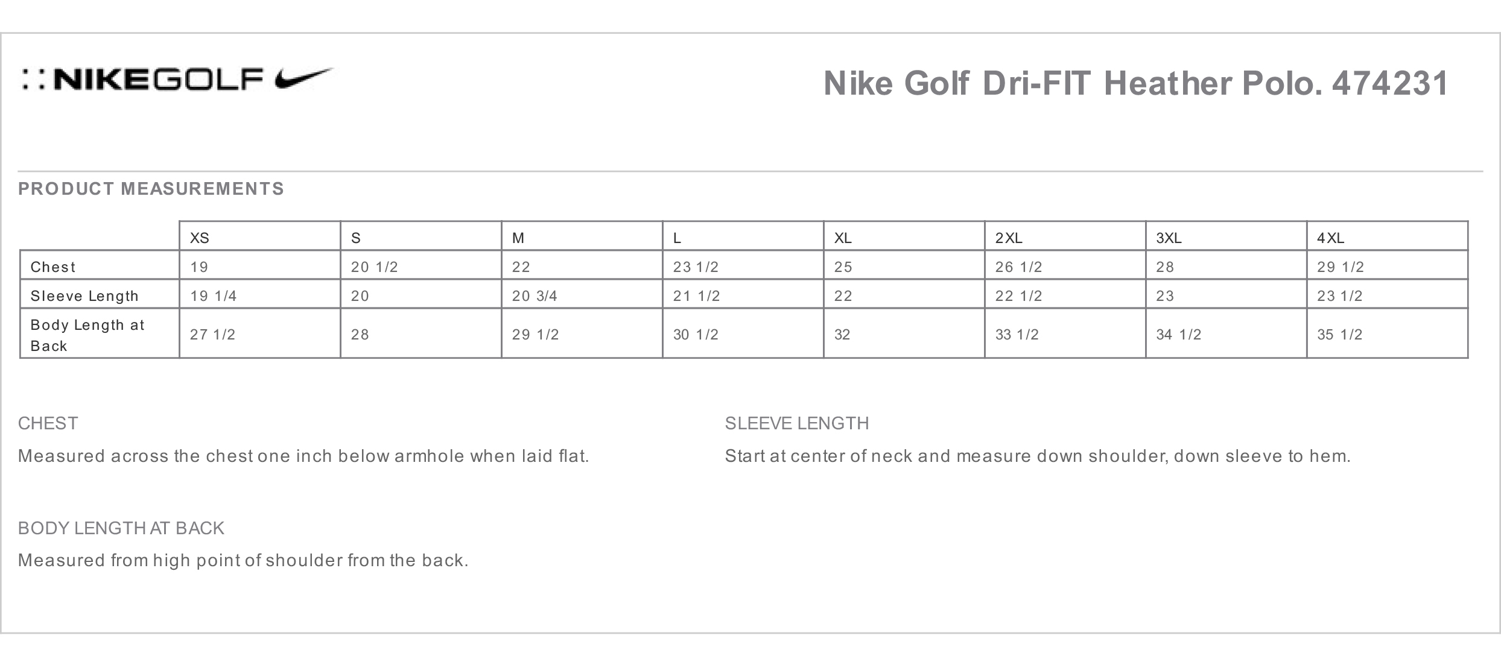
Task: Click the PRODUCT MEASUREMENTS heading
Action: point(151,189)
